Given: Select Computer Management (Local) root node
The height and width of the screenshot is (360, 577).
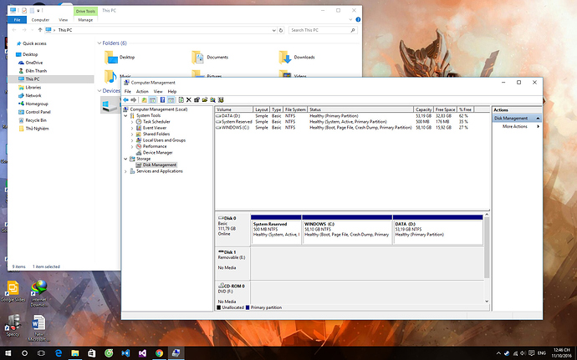Looking at the screenshot, I should (x=159, y=109).
